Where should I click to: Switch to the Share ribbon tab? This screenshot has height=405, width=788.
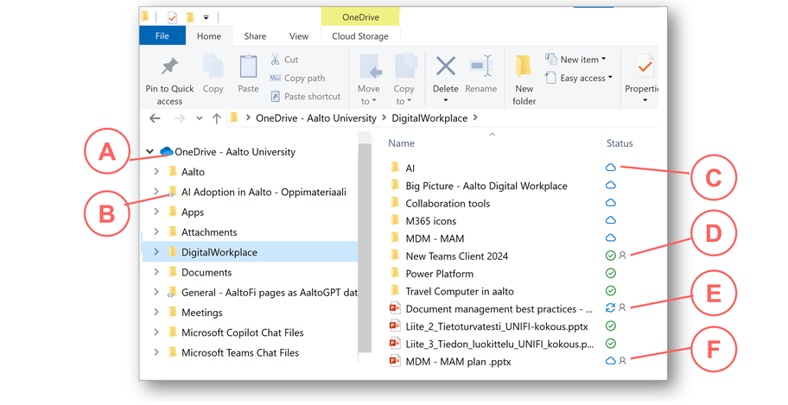pos(255,36)
